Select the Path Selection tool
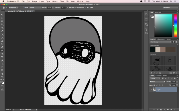Image resolution: width=179 pixels, height=111 pixels. (2, 67)
